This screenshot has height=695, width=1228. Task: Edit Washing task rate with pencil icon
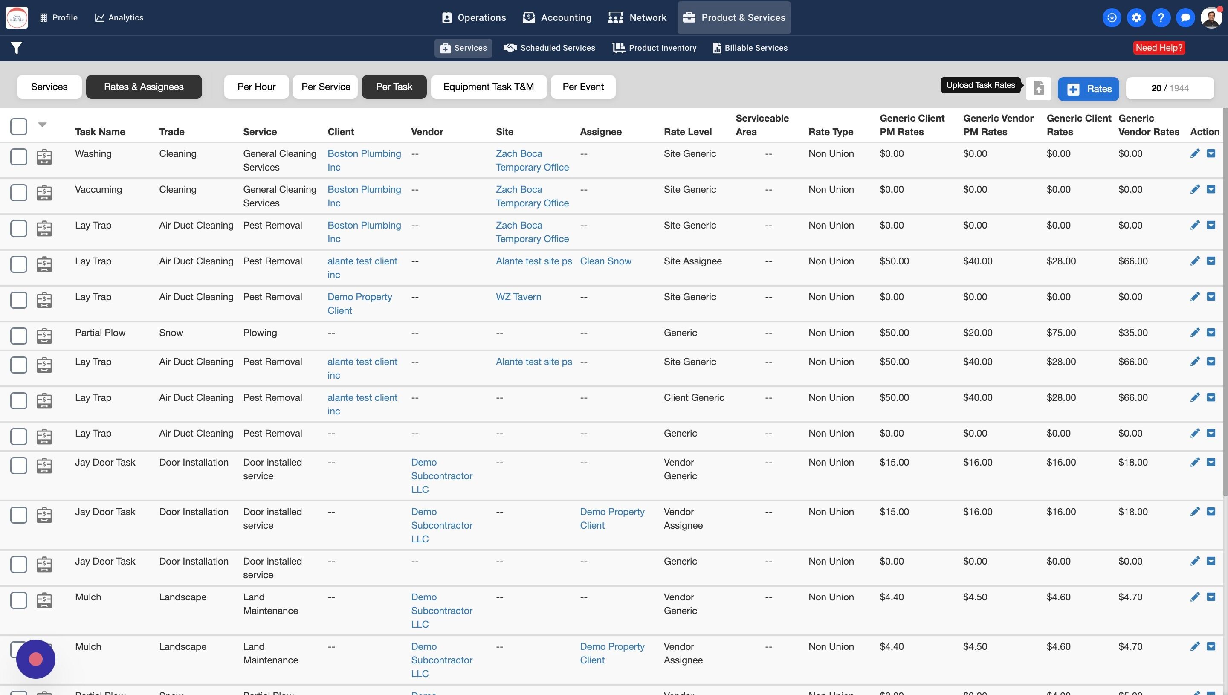(x=1195, y=153)
